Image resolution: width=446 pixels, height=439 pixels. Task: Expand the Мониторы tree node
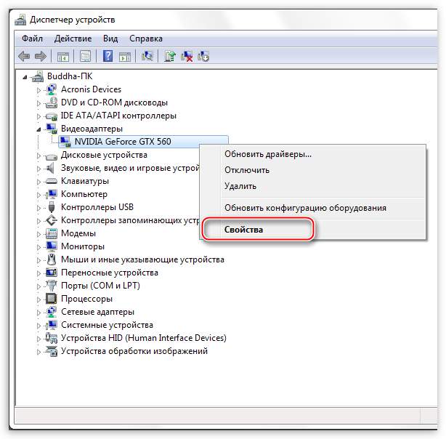point(40,246)
